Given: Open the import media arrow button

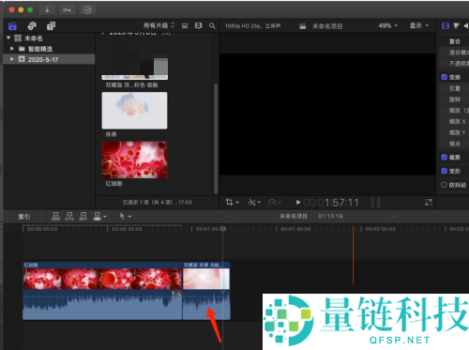Looking at the screenshot, I should (x=47, y=9).
